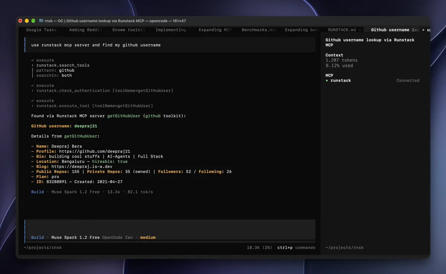446x274 pixels.
Task: Click the 'ID: 83288891' line
Action: point(77,182)
